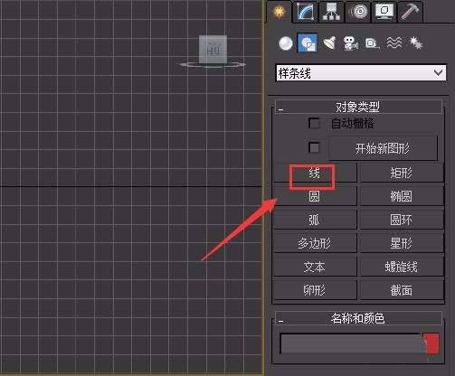Image resolution: width=455 pixels, height=376 pixels.
Task: Select the Lights category icon
Action: coord(329,43)
